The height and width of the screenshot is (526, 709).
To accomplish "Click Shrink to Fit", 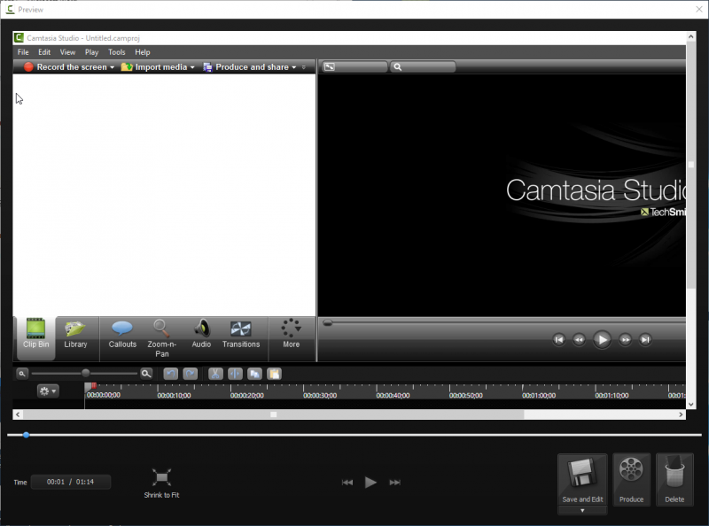I will pyautogui.click(x=161, y=483).
